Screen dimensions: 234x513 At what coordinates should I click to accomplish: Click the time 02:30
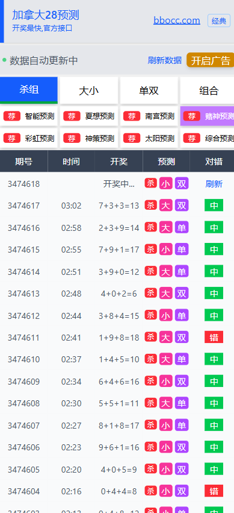pos(71,403)
